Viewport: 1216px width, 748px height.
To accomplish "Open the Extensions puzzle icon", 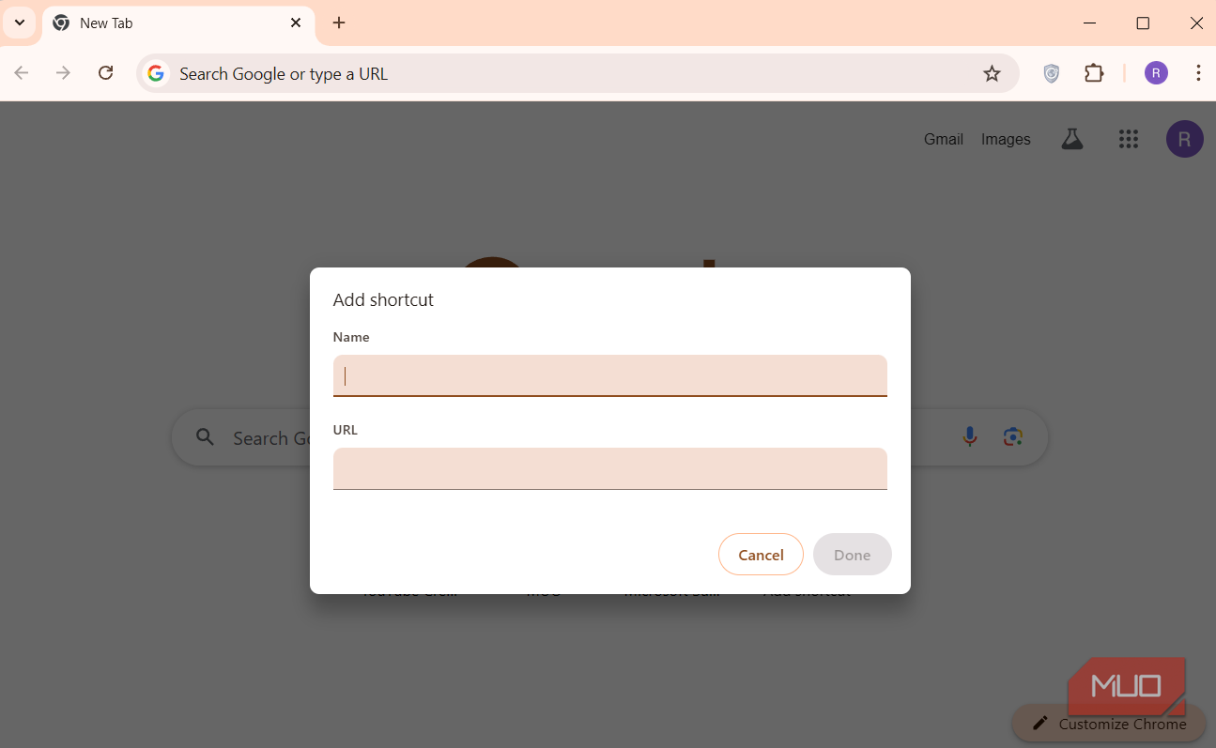I will coord(1094,73).
